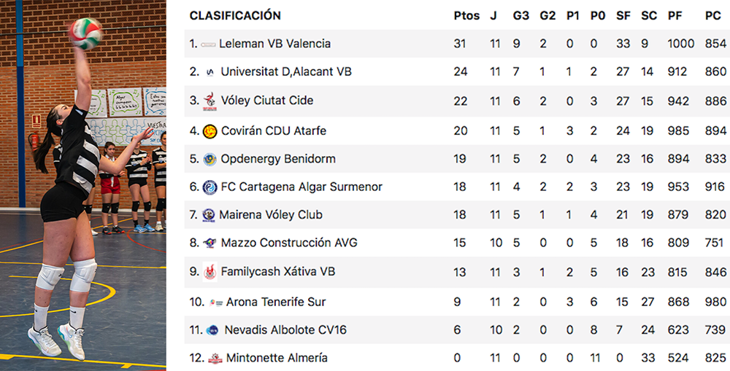Click the Covirán CDU Atarfe yellow logo
Viewport: 730px width, 371px height.
pyautogui.click(x=210, y=131)
